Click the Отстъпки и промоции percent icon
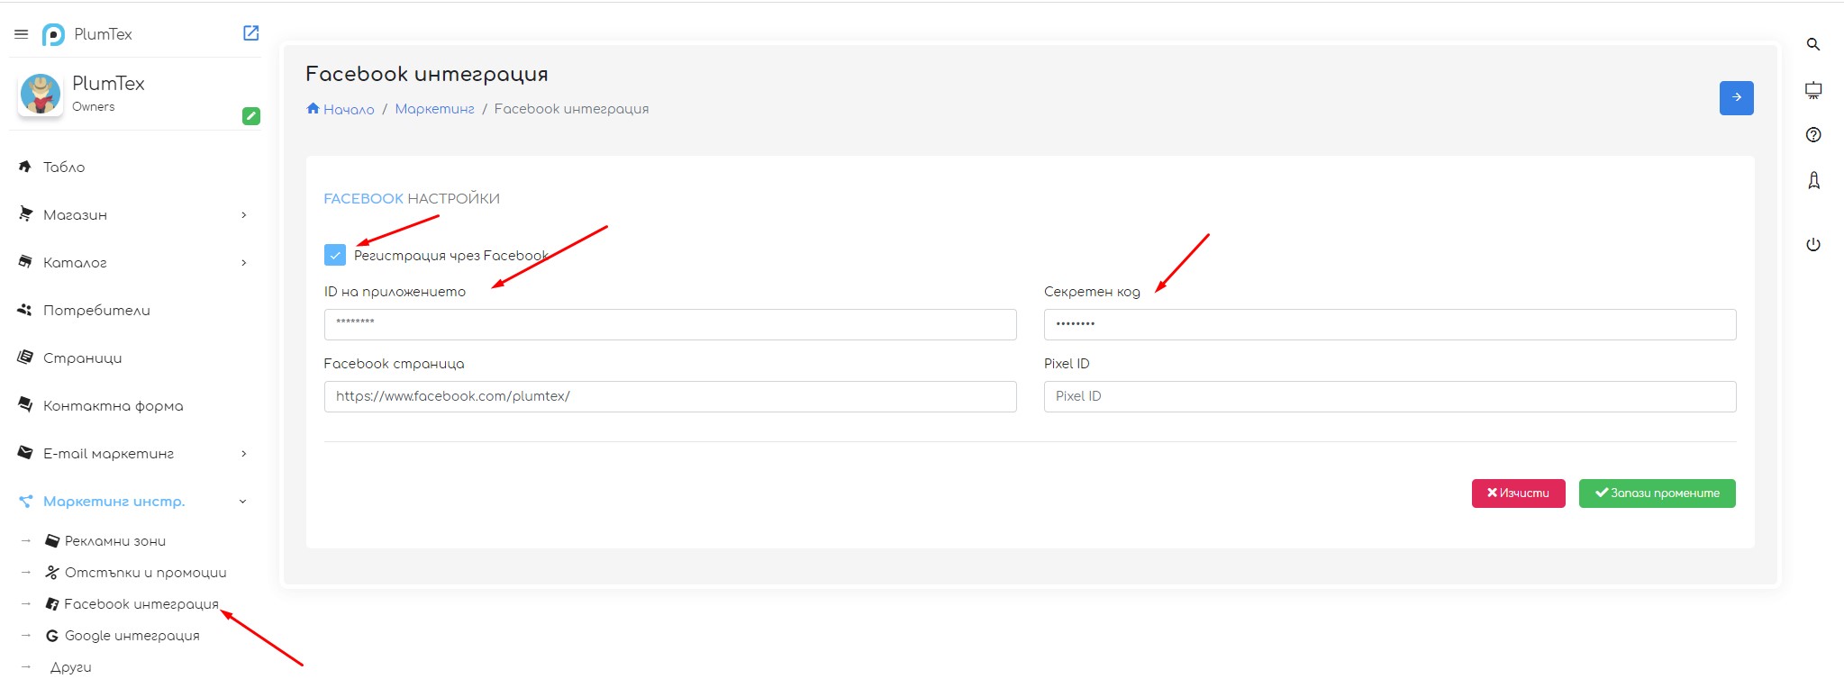Viewport: 1844px width, 688px height. coord(52,573)
